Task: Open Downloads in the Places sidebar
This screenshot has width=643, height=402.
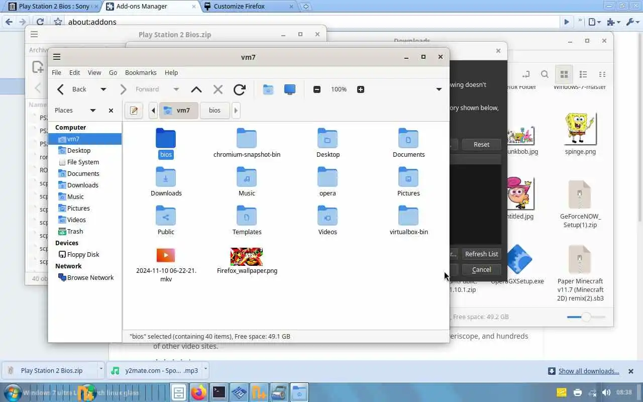Action: [83, 185]
